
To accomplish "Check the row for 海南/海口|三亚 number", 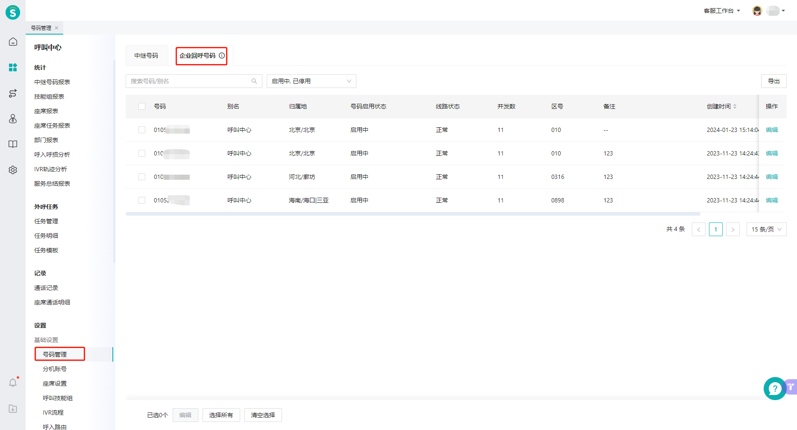I will coord(142,200).
